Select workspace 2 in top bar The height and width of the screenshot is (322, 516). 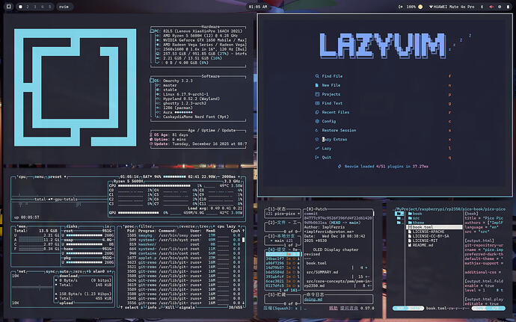[28, 7]
